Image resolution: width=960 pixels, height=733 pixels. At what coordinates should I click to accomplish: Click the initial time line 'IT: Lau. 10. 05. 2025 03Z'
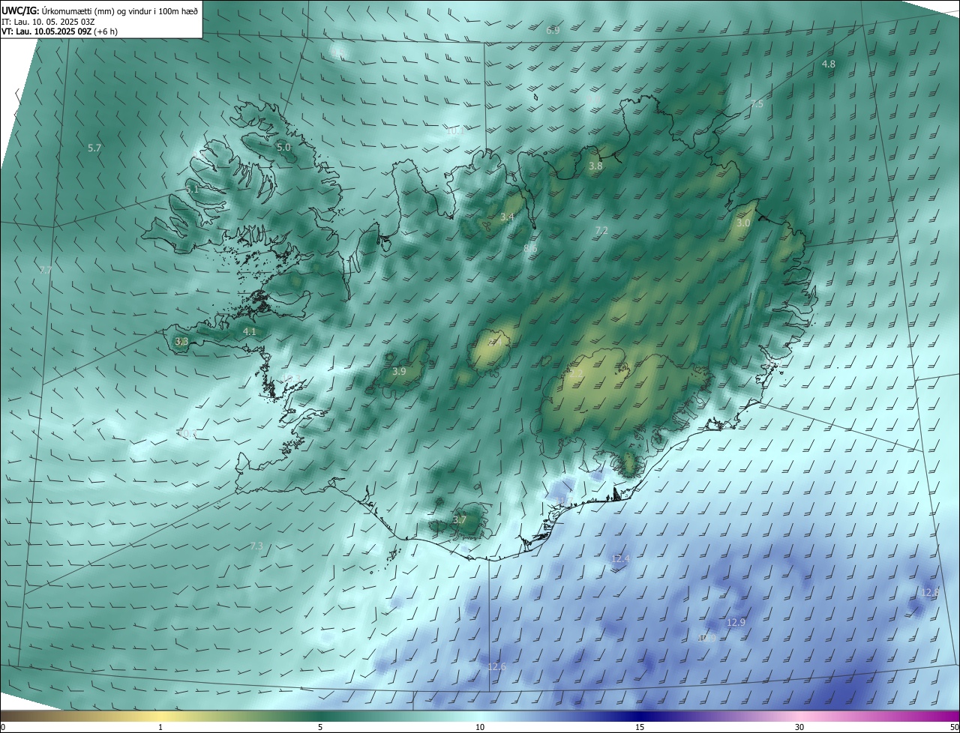(49, 21)
